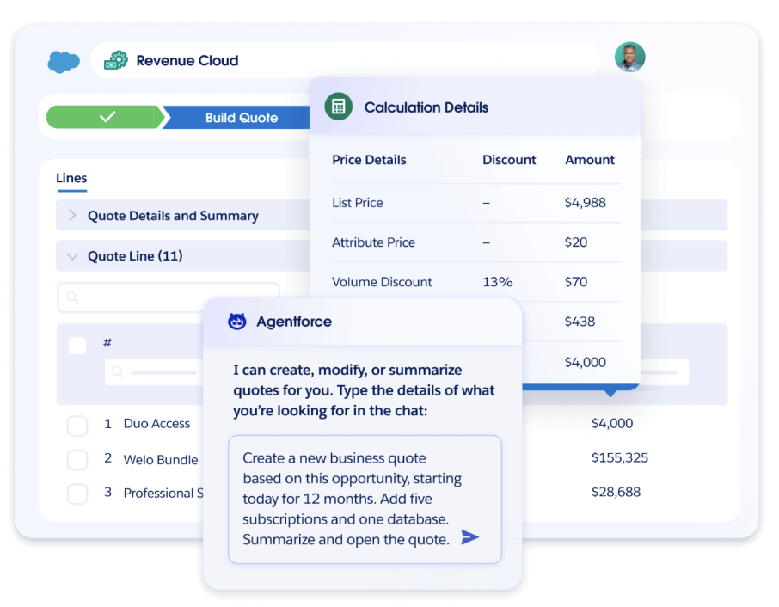Click the $438 amount in Calculation Details

580,322
